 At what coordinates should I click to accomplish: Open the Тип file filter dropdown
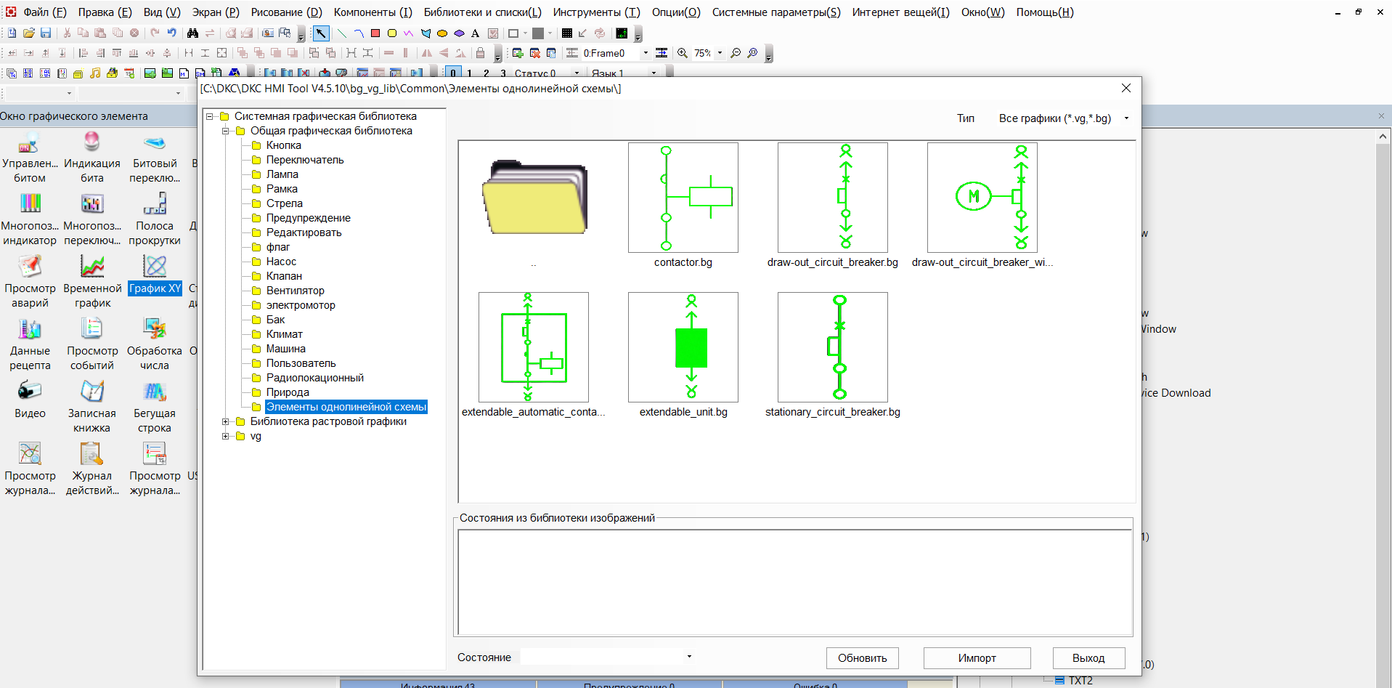pyautogui.click(x=1126, y=118)
